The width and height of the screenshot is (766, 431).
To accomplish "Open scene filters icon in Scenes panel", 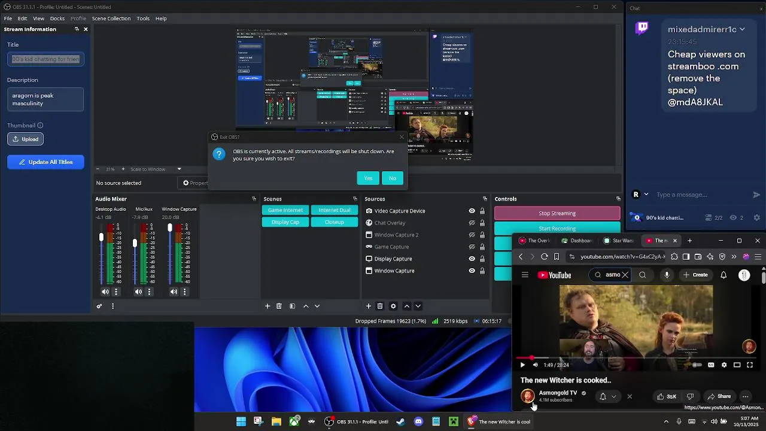I will point(292,306).
